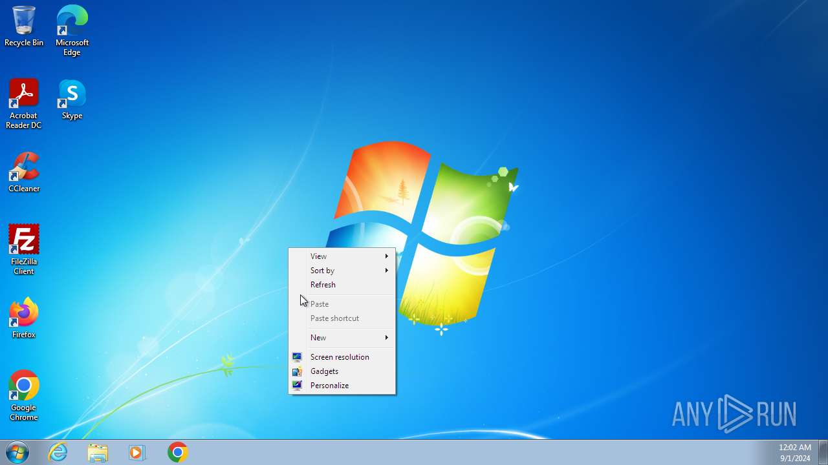Launch Google Chrome from the taskbar
The height and width of the screenshot is (465, 828).
point(177,452)
